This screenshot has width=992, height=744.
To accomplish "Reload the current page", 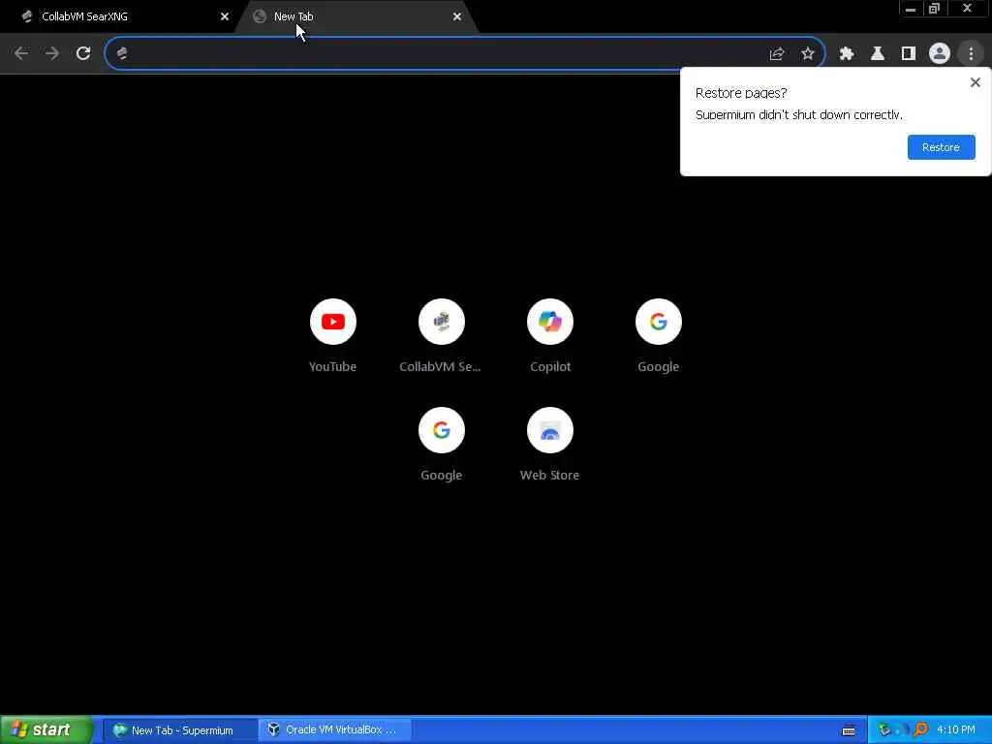I will [x=83, y=53].
